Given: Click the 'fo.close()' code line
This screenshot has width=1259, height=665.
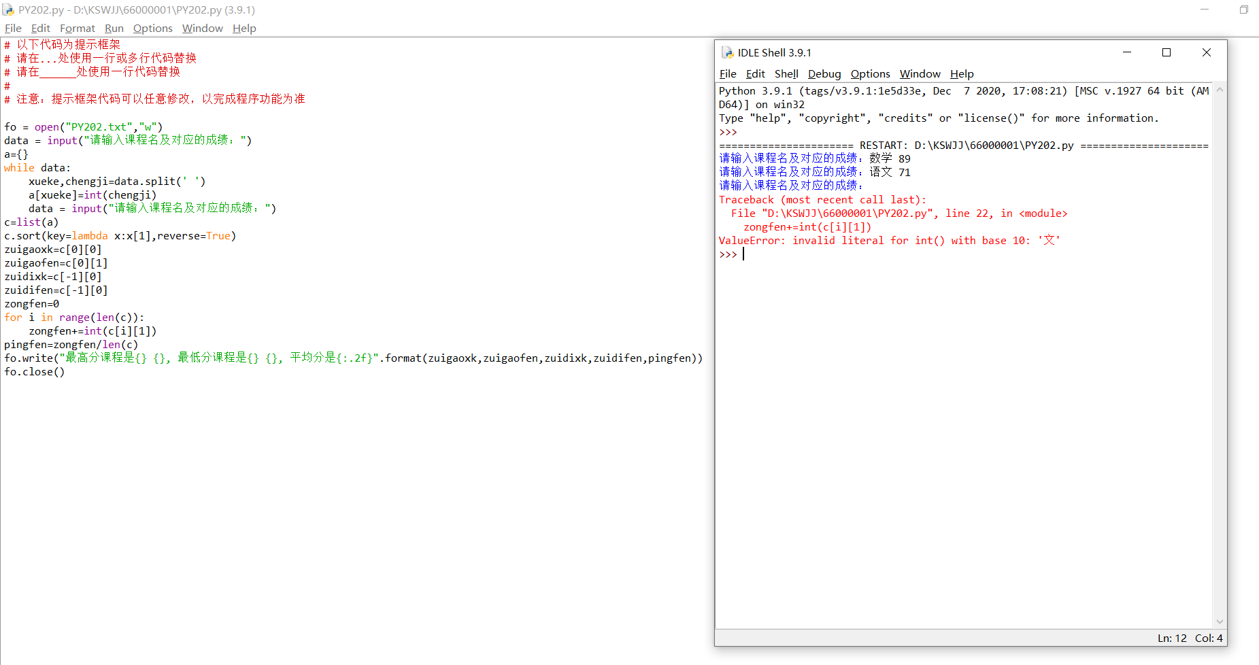Looking at the screenshot, I should pos(35,371).
